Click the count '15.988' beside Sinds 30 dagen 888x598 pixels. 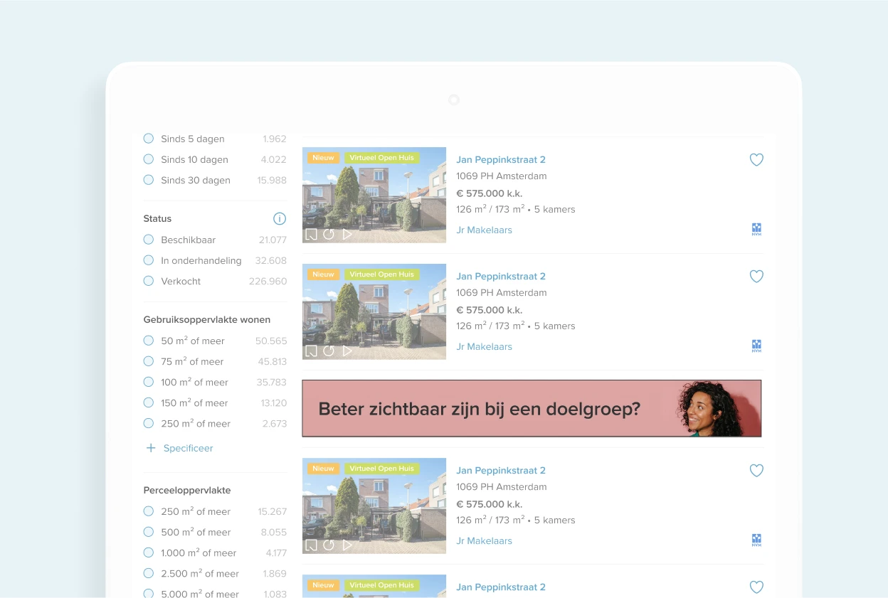tap(272, 181)
